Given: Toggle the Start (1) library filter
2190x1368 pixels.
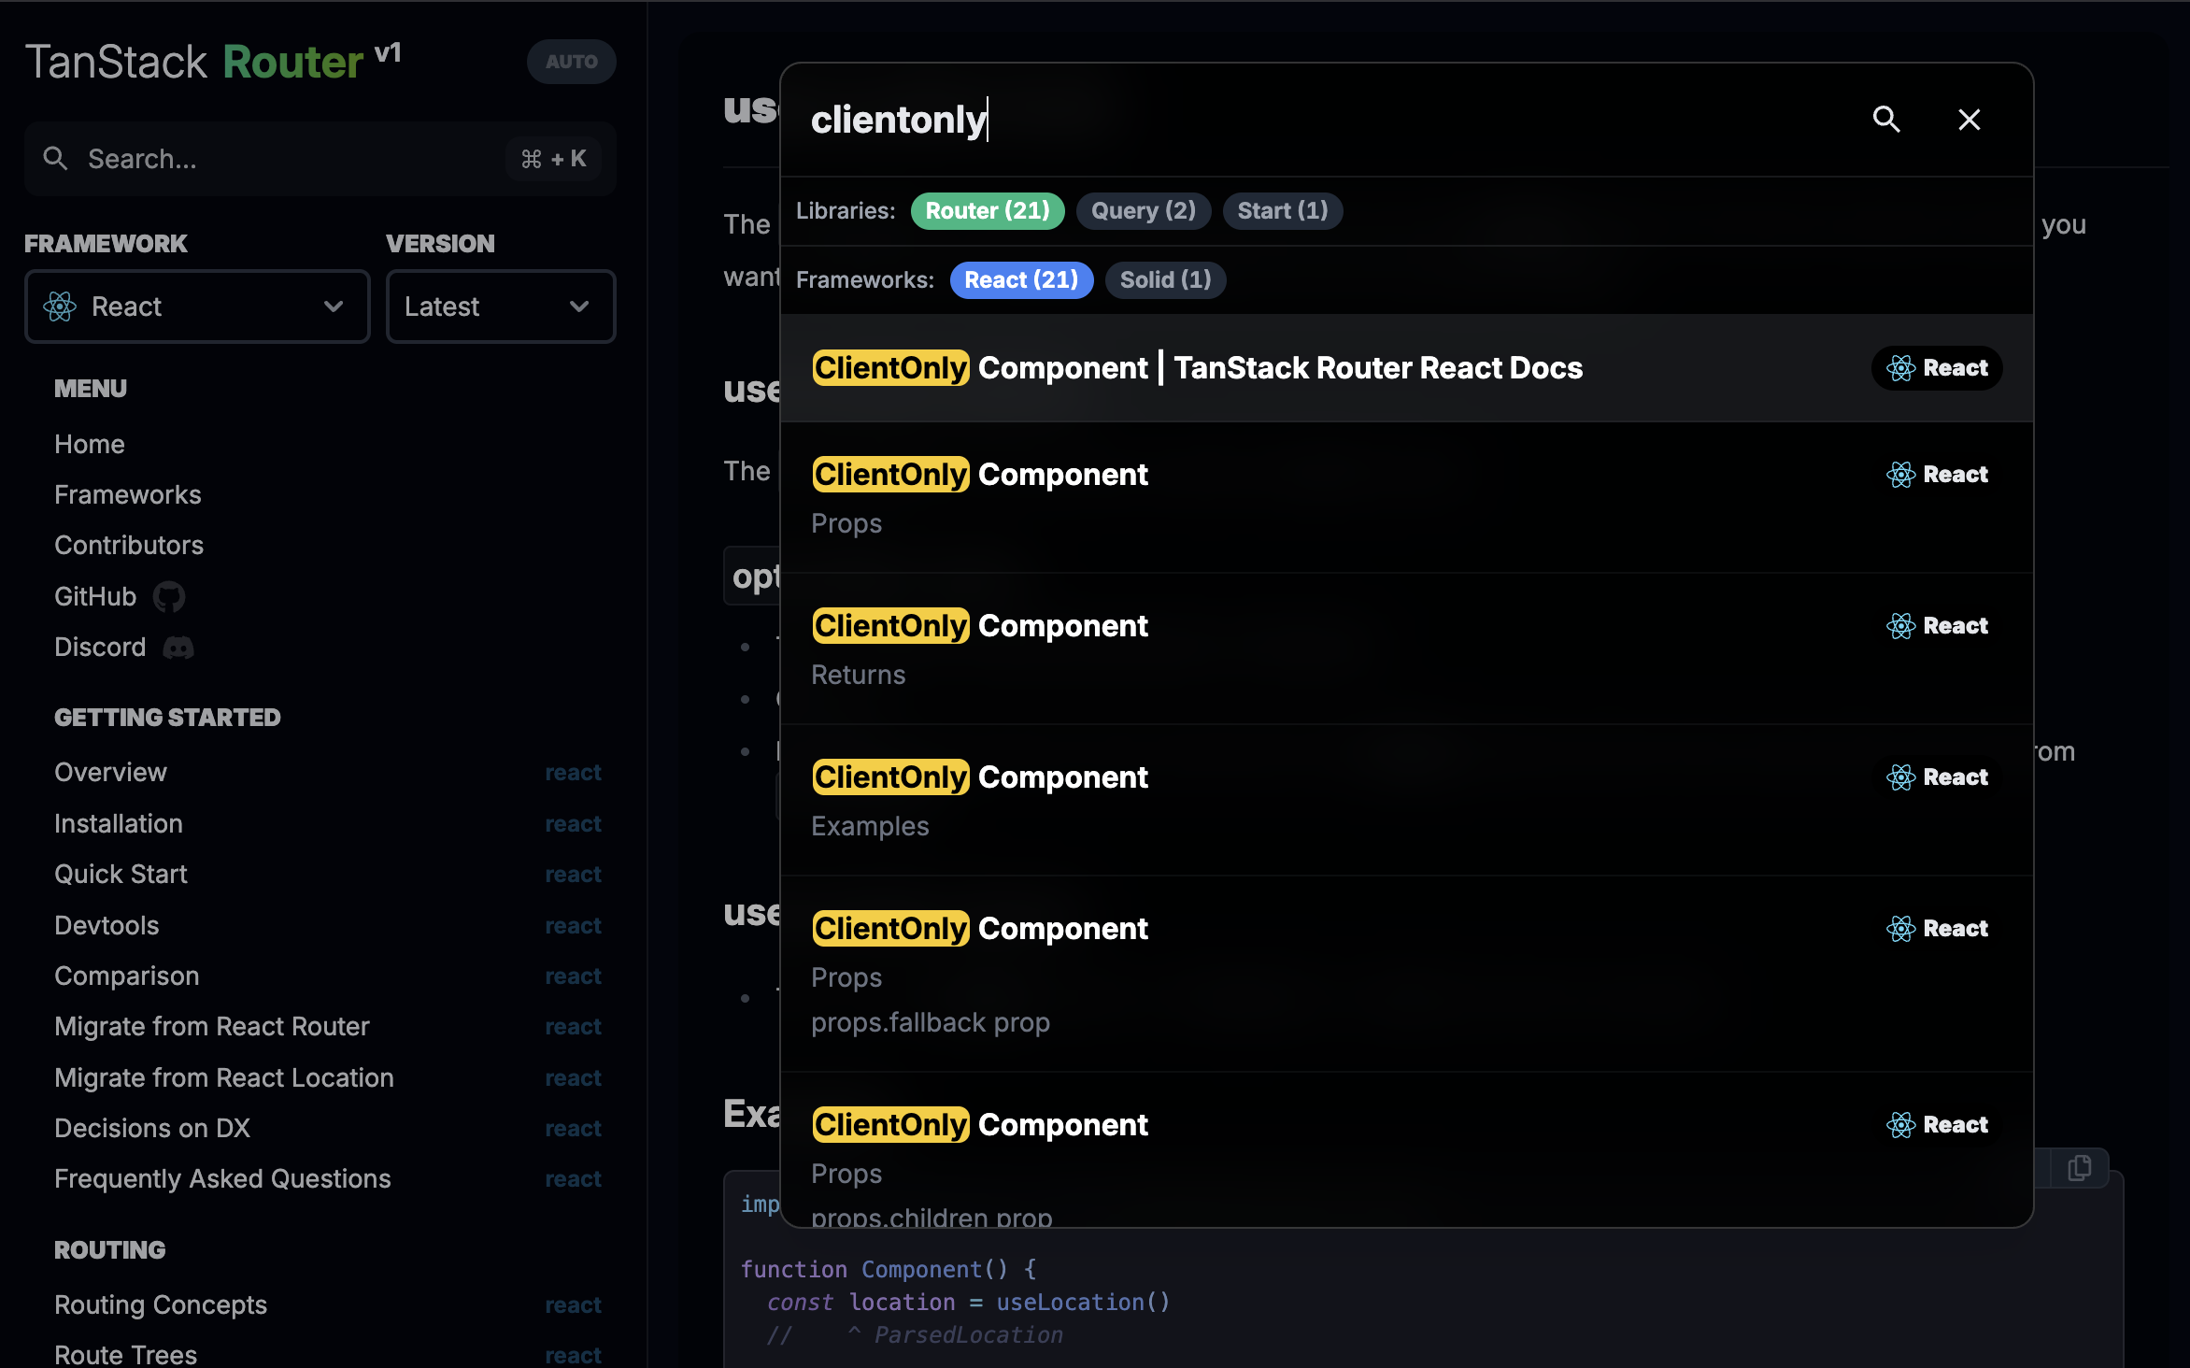Looking at the screenshot, I should (x=1283, y=210).
